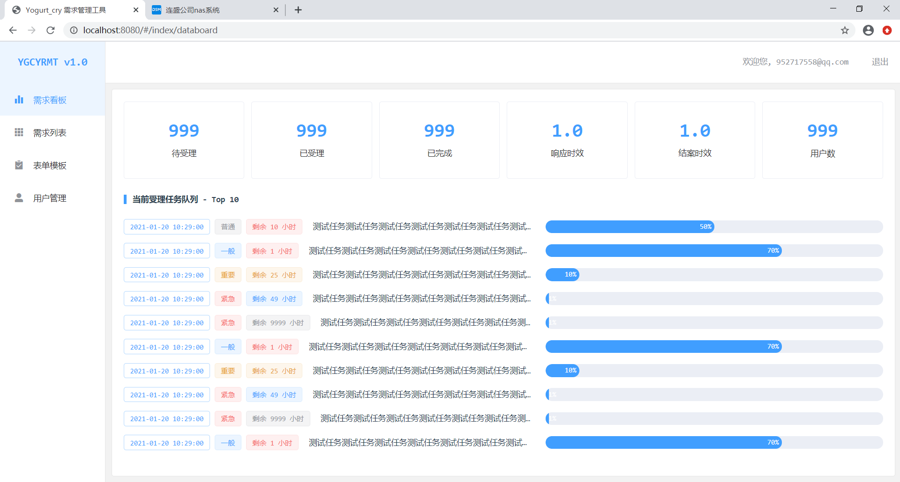Screen dimensions: 900x482
Task: Open the 用户管理 menu item
Action: pos(52,198)
